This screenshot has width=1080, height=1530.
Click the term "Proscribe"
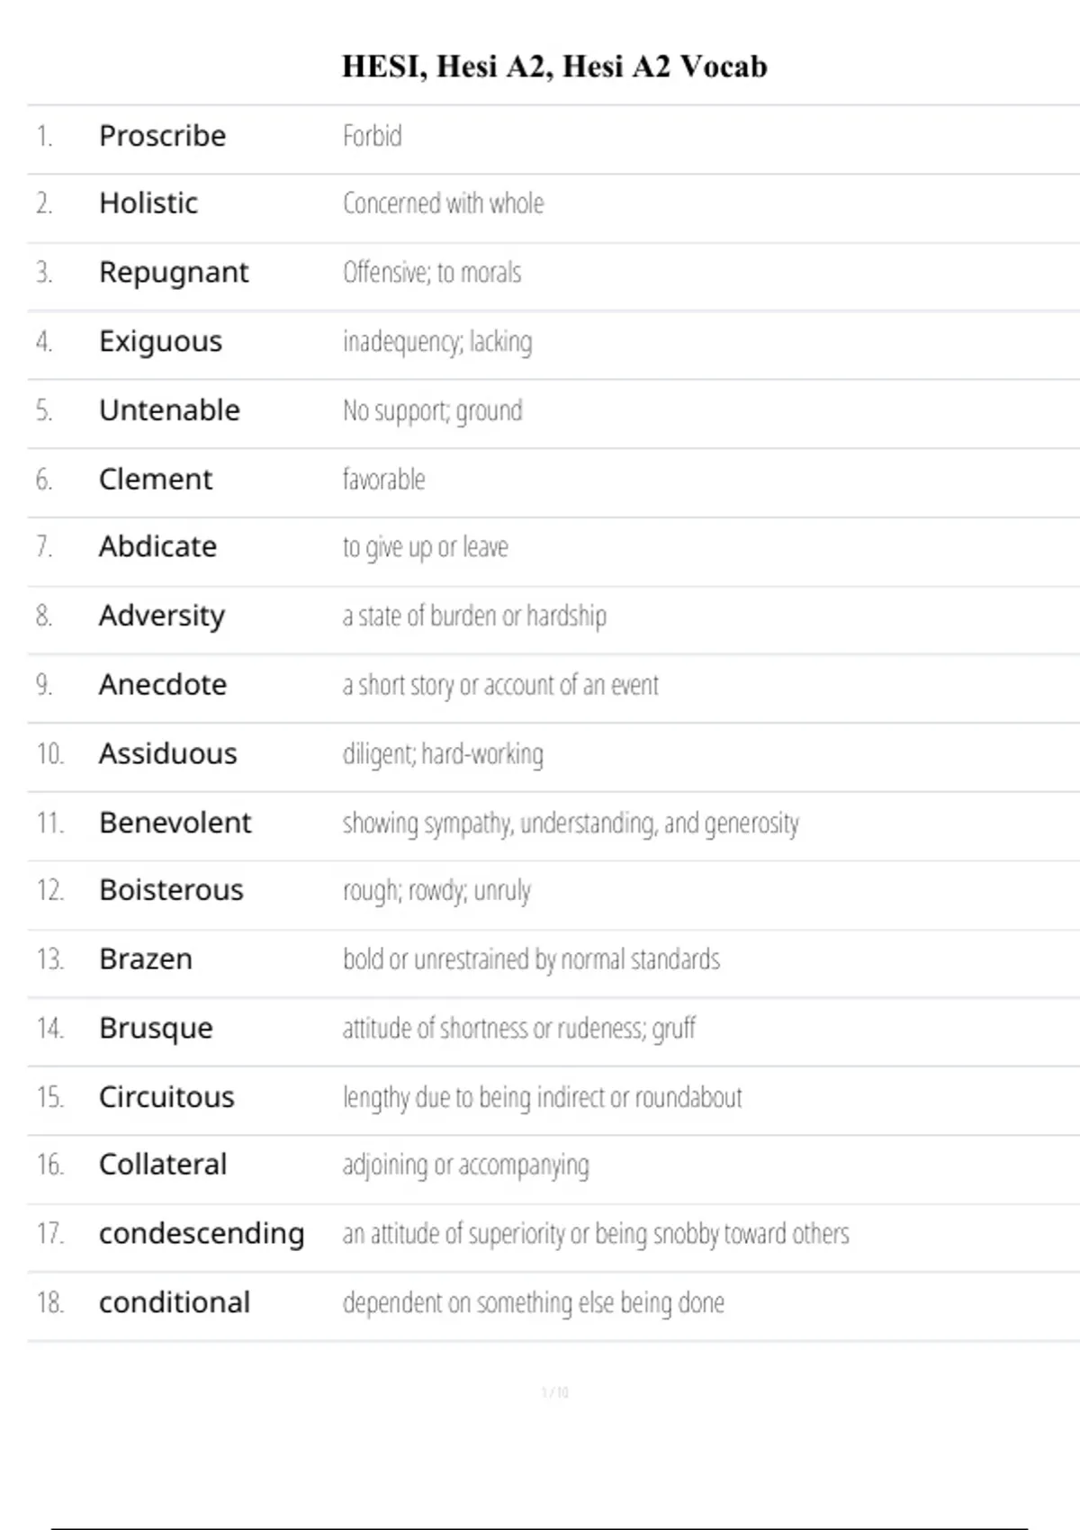click(x=162, y=136)
